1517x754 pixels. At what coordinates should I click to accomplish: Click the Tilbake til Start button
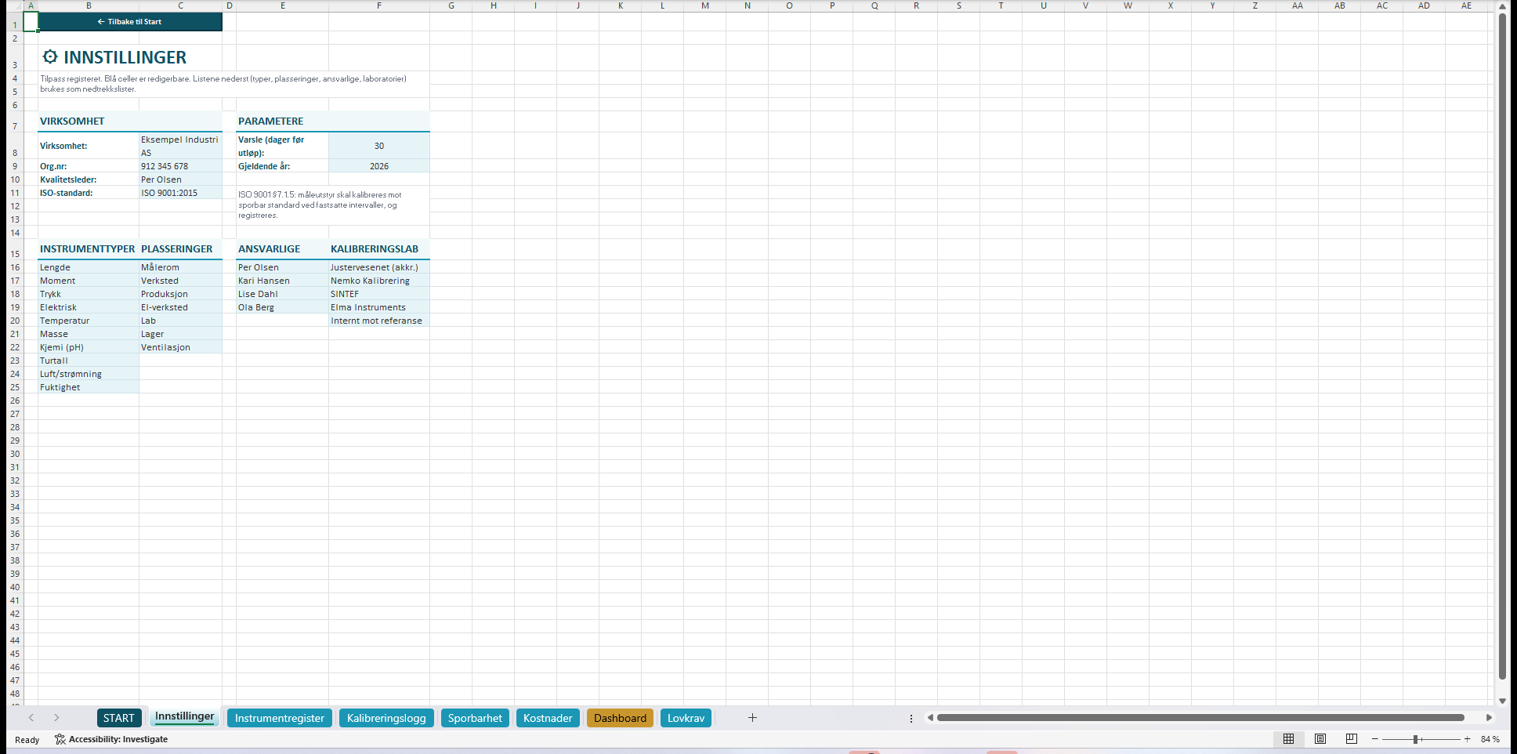point(130,22)
